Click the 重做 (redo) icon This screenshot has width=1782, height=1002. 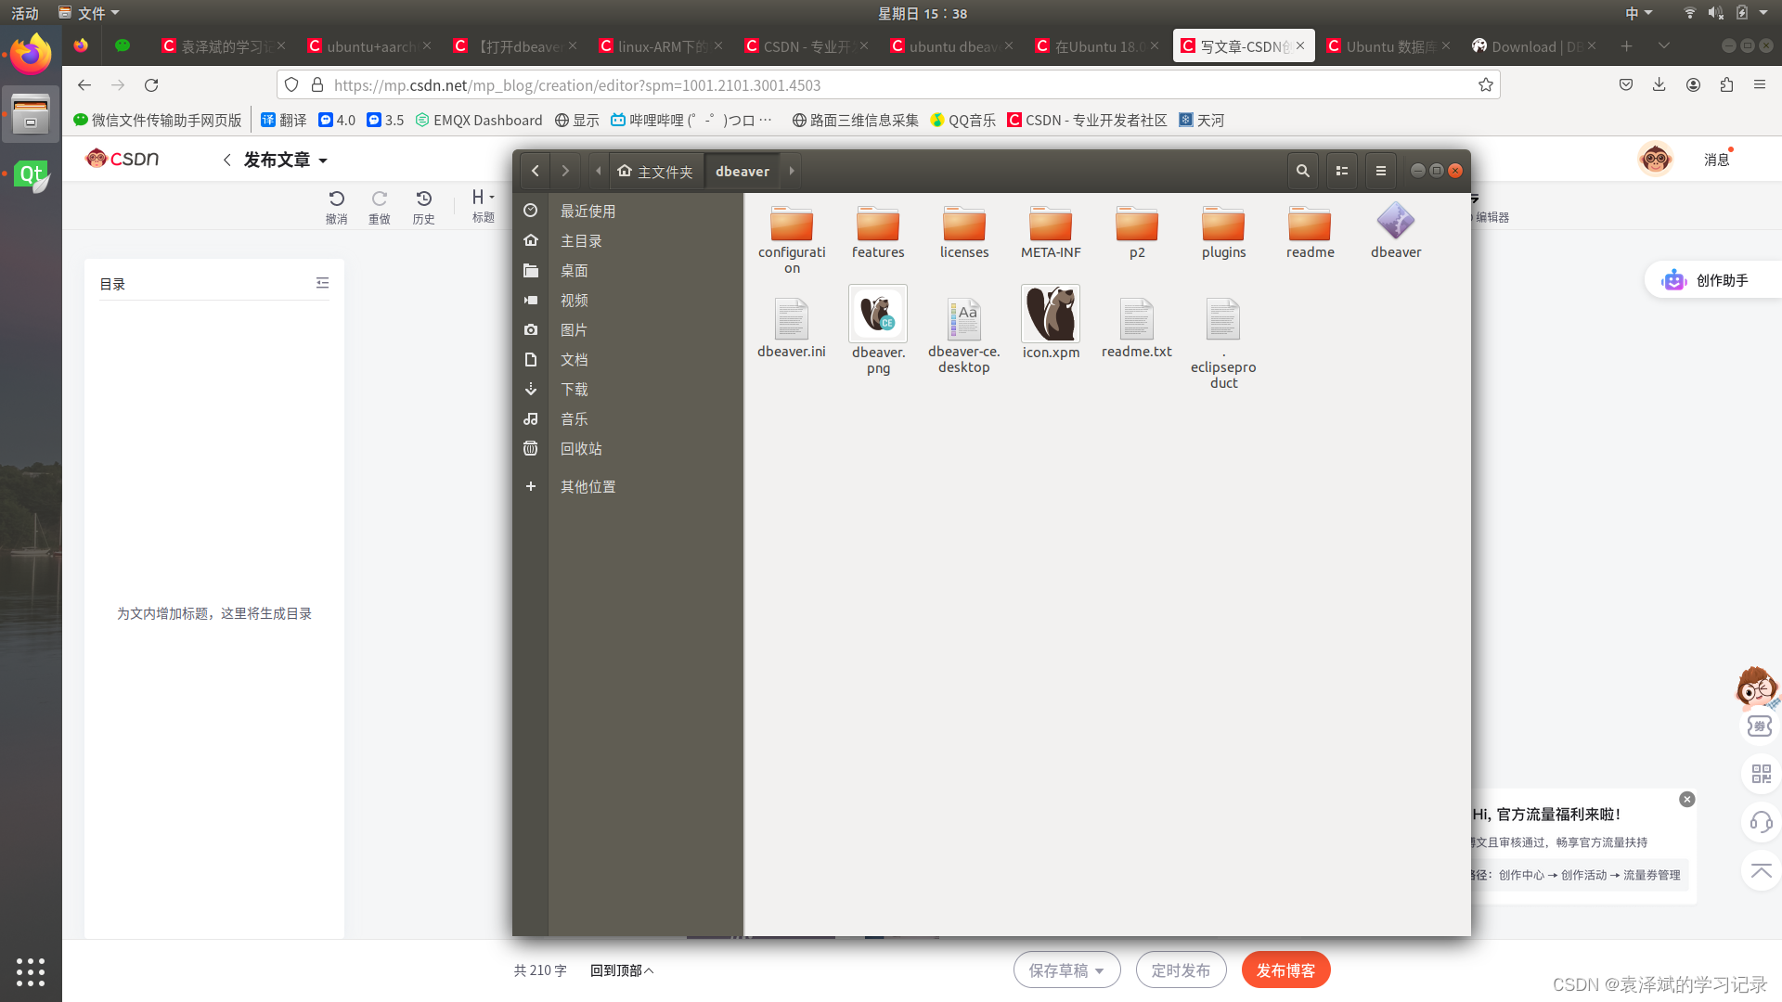[x=380, y=198]
